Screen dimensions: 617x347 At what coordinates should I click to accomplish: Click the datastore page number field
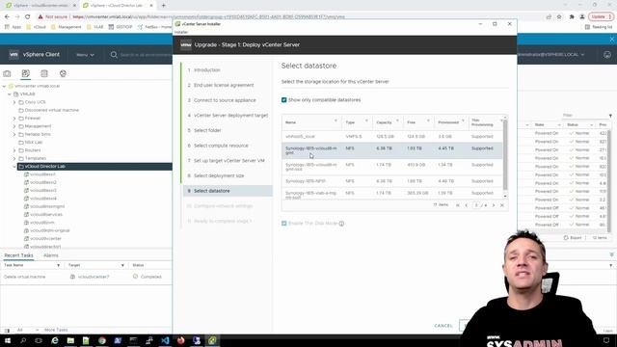tap(476, 205)
